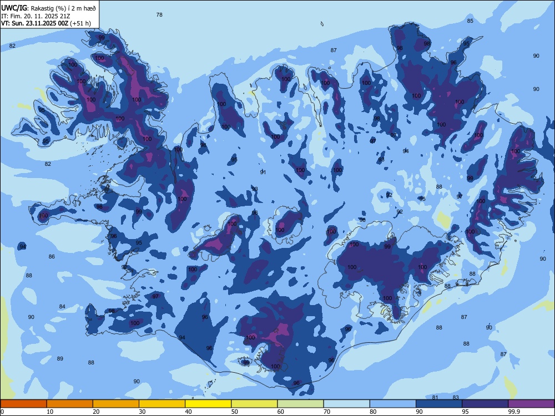Click the 84 value off the west coast
Image resolution: width=555 pixels, height=416 pixels.
pyautogui.click(x=62, y=307)
